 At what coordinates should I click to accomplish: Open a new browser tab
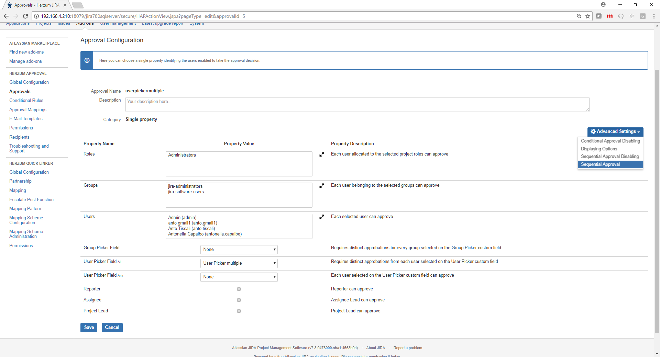(78, 5)
